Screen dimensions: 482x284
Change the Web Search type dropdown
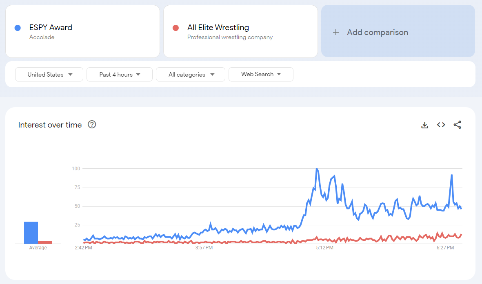[261, 74]
